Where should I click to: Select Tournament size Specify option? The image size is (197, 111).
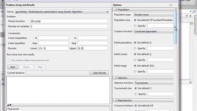click(135, 94)
